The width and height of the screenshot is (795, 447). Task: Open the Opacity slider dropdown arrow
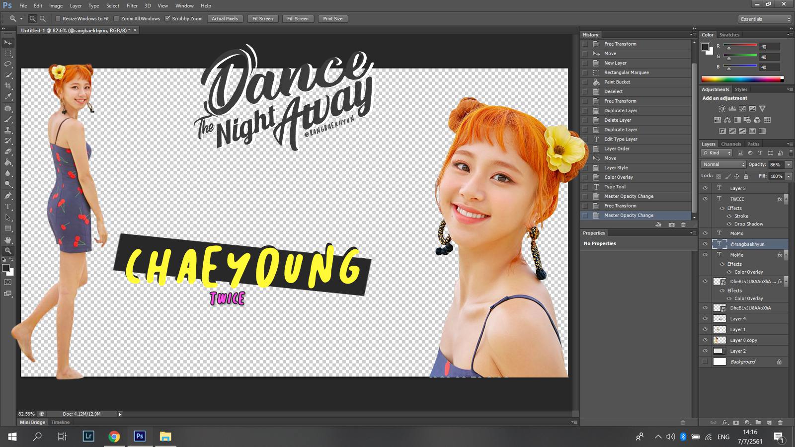789,164
